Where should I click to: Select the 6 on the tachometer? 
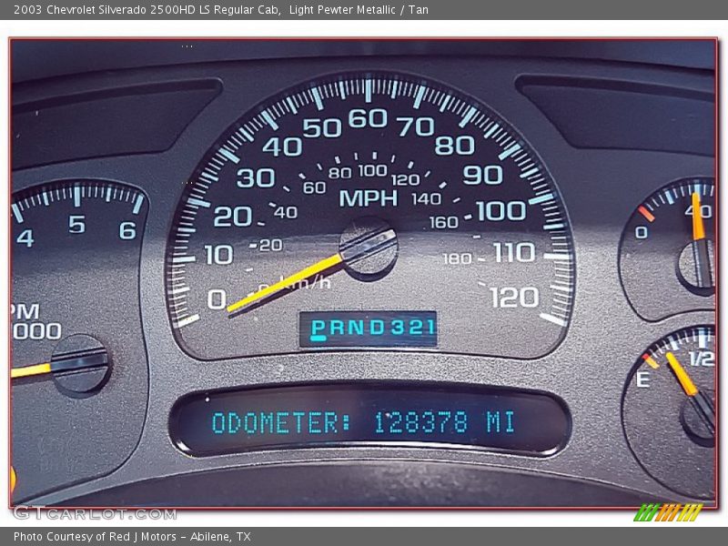[x=127, y=230]
